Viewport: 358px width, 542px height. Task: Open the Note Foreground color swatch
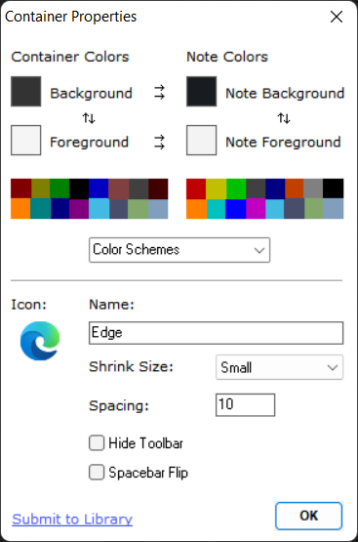click(x=202, y=141)
